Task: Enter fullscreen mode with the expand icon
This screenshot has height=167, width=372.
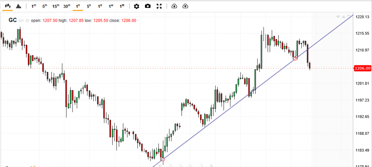Action: 159,6
